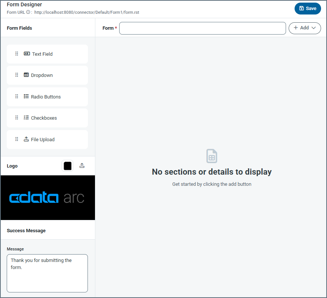
Task: Click the Form name input field
Action: [202, 28]
